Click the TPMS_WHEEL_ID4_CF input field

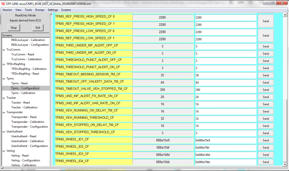coord(226,162)
